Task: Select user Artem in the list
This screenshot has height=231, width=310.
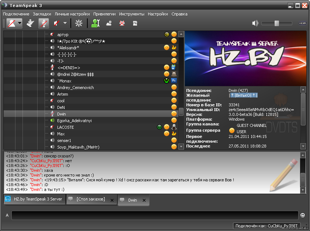Action: pos(62,94)
